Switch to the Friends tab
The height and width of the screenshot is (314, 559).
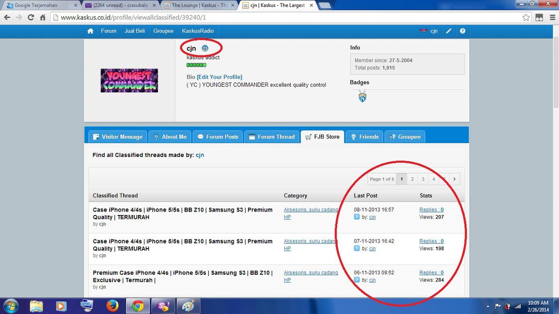(x=364, y=137)
